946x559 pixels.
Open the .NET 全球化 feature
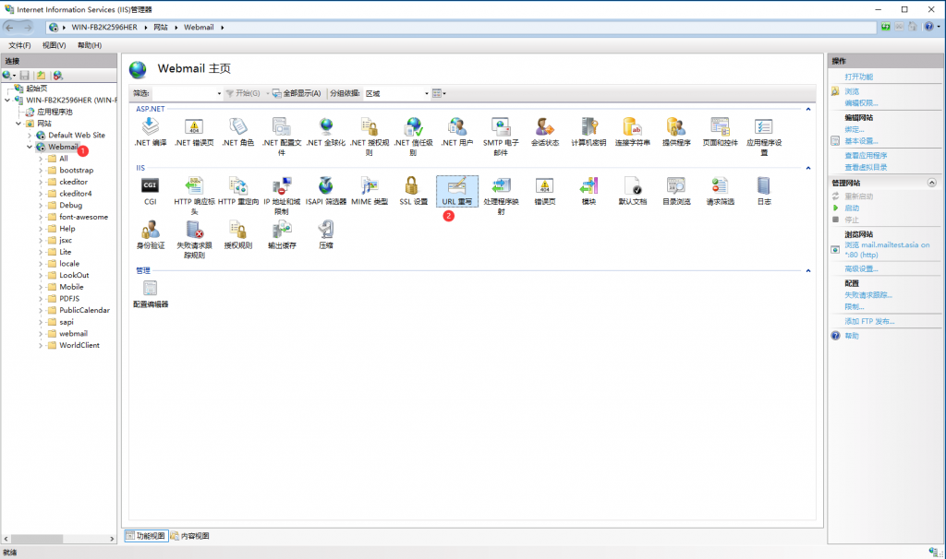[x=326, y=132]
